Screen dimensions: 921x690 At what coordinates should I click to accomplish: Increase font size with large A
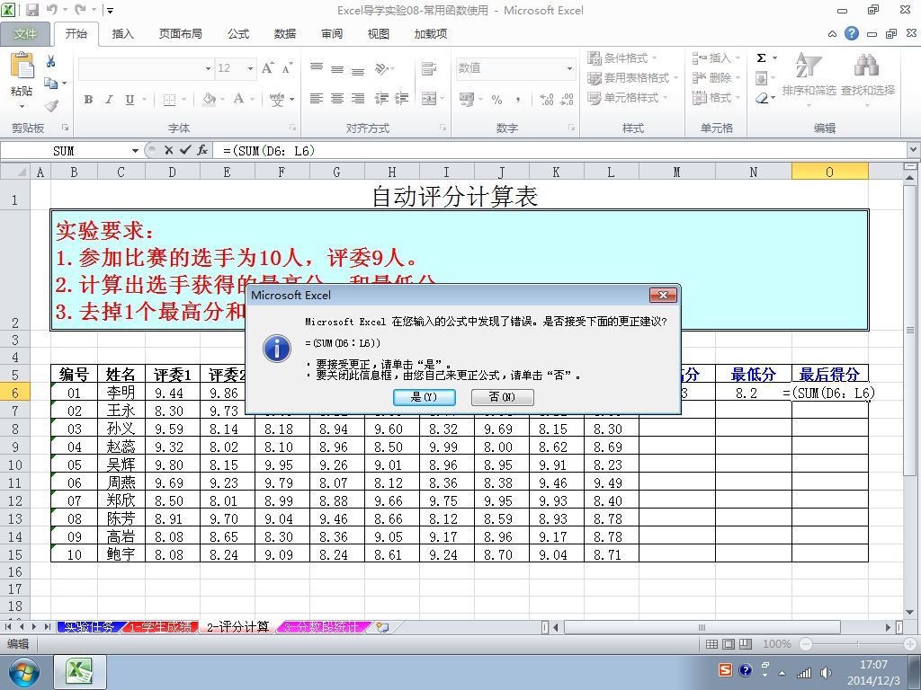click(267, 68)
